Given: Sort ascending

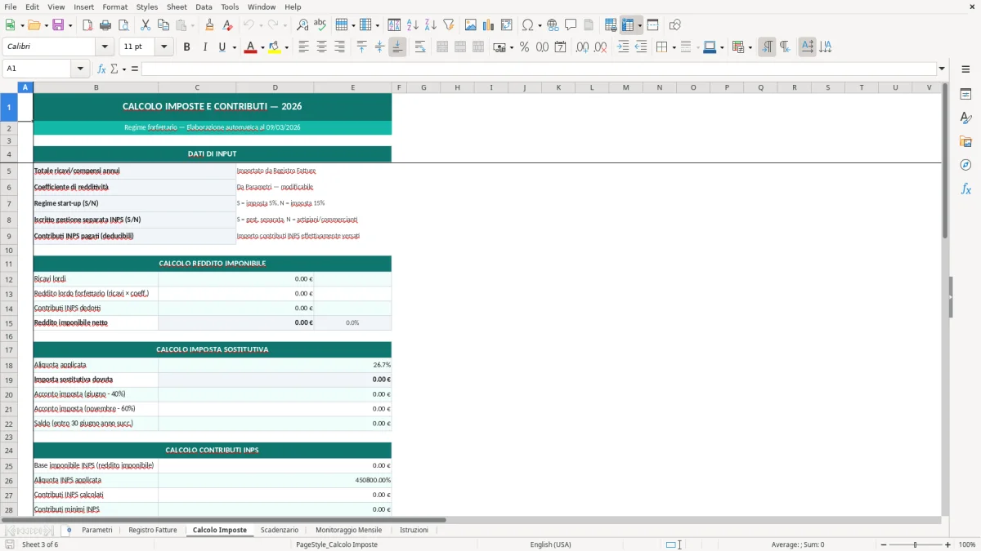Looking at the screenshot, I should tap(413, 25).
